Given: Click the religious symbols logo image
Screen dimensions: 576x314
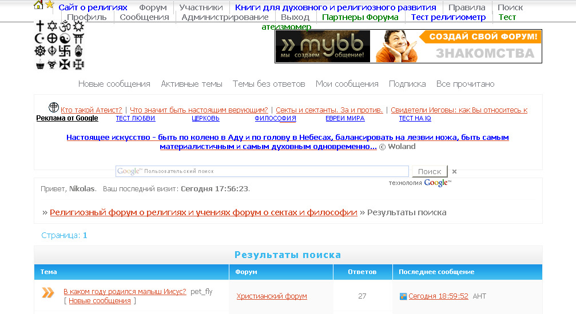Looking at the screenshot, I should pyautogui.click(x=59, y=45).
